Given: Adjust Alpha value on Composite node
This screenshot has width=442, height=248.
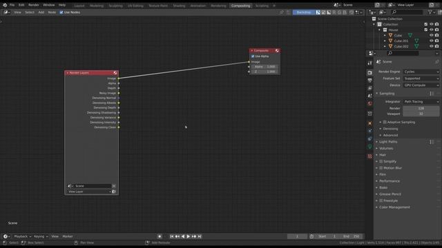Looking at the screenshot, I should point(265,67).
